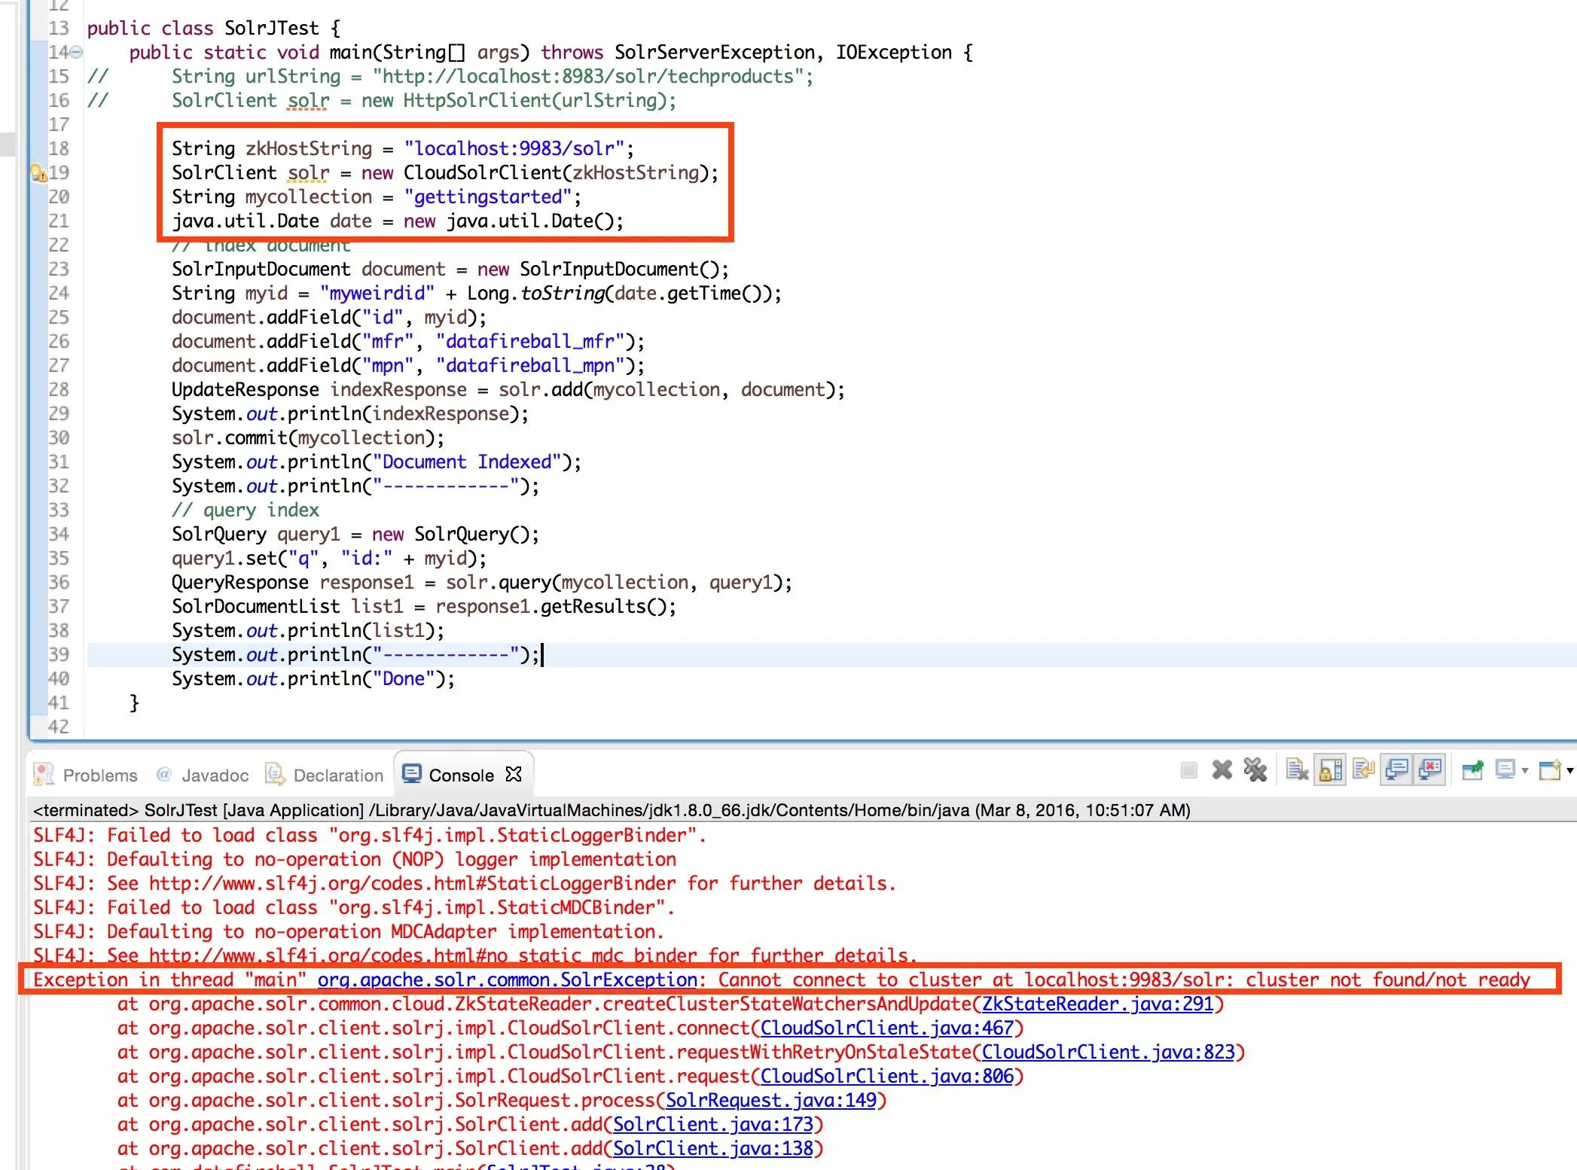Open the New Console View dropdown arrow
Viewport: 1577px width, 1170px height.
point(1569,770)
